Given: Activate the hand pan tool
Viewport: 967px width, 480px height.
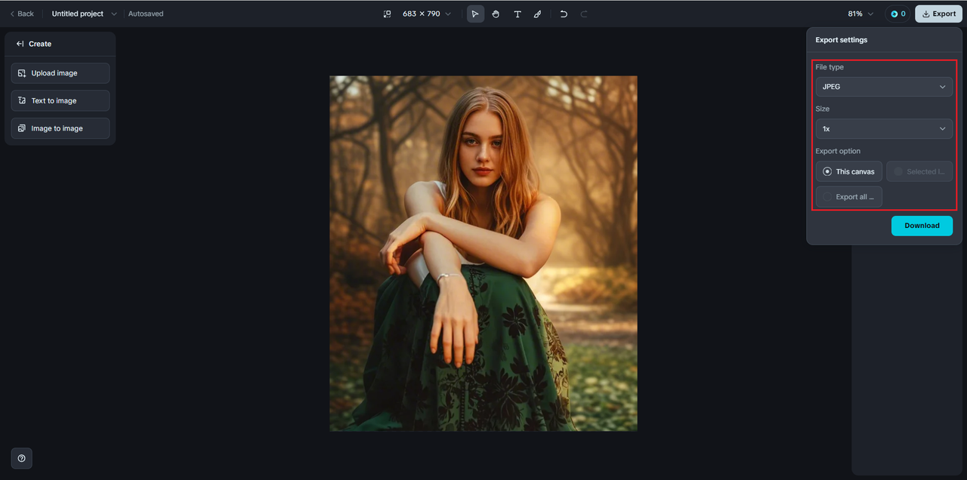Looking at the screenshot, I should tap(496, 14).
